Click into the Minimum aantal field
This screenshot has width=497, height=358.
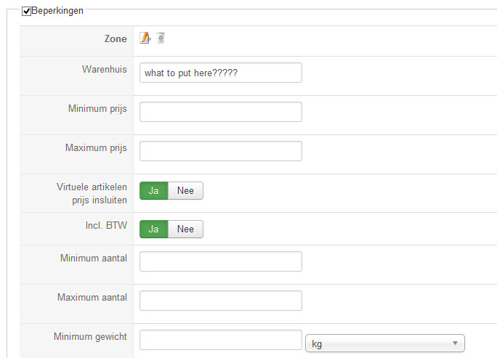click(220, 261)
